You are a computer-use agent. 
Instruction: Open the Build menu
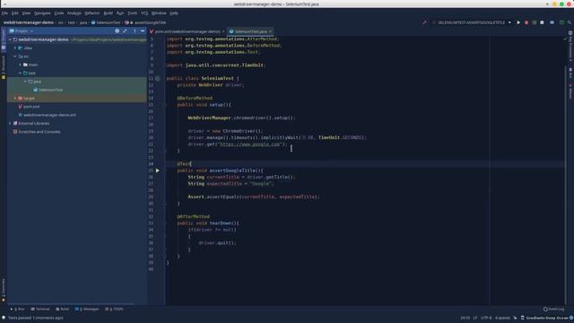pos(109,13)
